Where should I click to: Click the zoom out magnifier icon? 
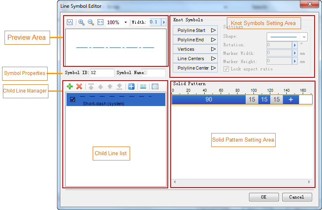pos(91,23)
